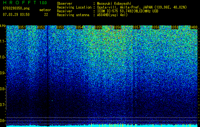Click the 0353 time marker

click(x=60, y=27)
